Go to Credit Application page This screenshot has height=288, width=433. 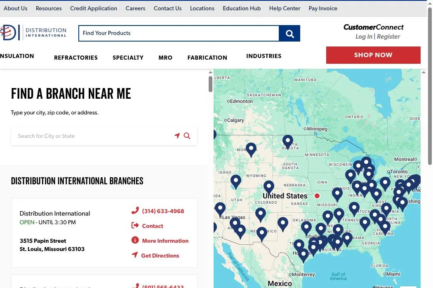coord(94,9)
